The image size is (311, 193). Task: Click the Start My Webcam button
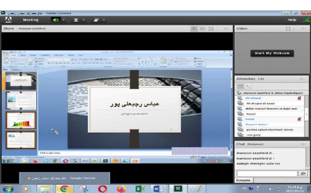(x=272, y=53)
